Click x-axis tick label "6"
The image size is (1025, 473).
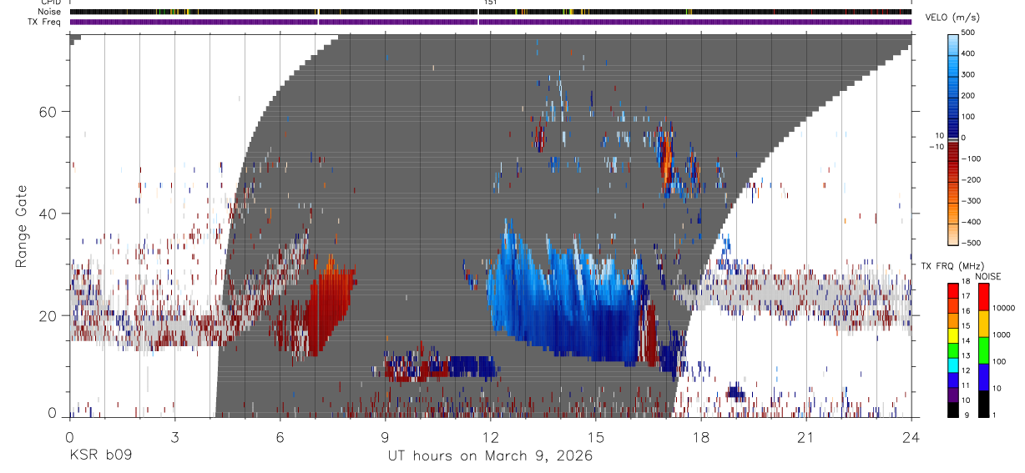coord(280,436)
